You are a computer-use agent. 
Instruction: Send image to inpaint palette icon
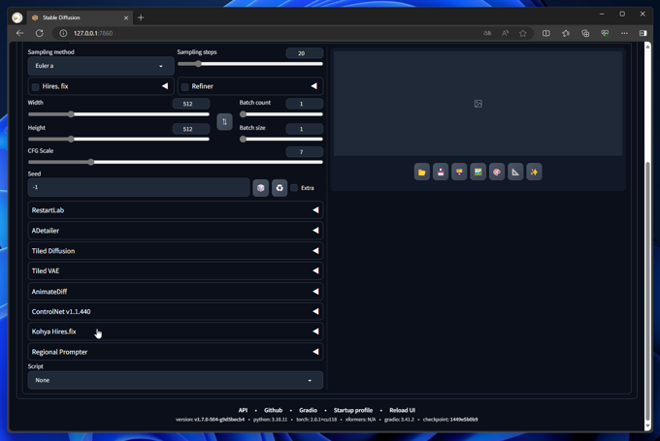click(497, 172)
